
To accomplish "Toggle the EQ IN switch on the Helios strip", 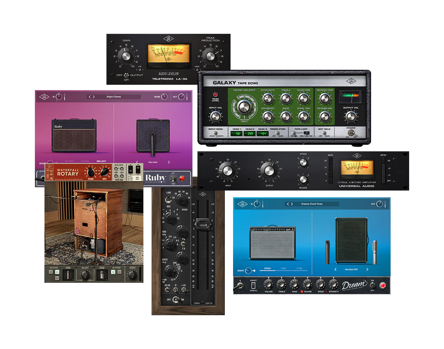I will pos(167,290).
